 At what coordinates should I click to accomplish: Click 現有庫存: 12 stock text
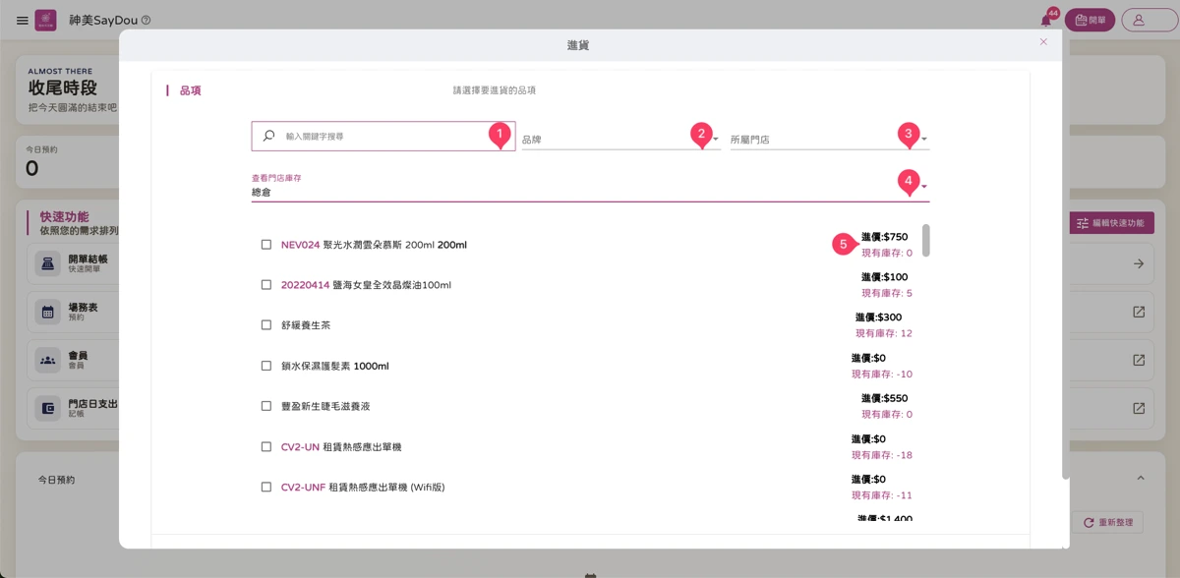(x=884, y=333)
